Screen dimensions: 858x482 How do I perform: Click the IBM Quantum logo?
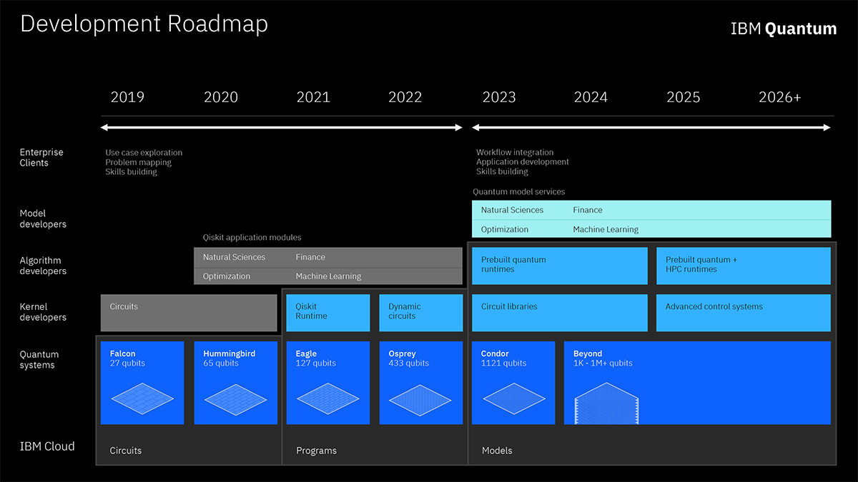tap(784, 29)
